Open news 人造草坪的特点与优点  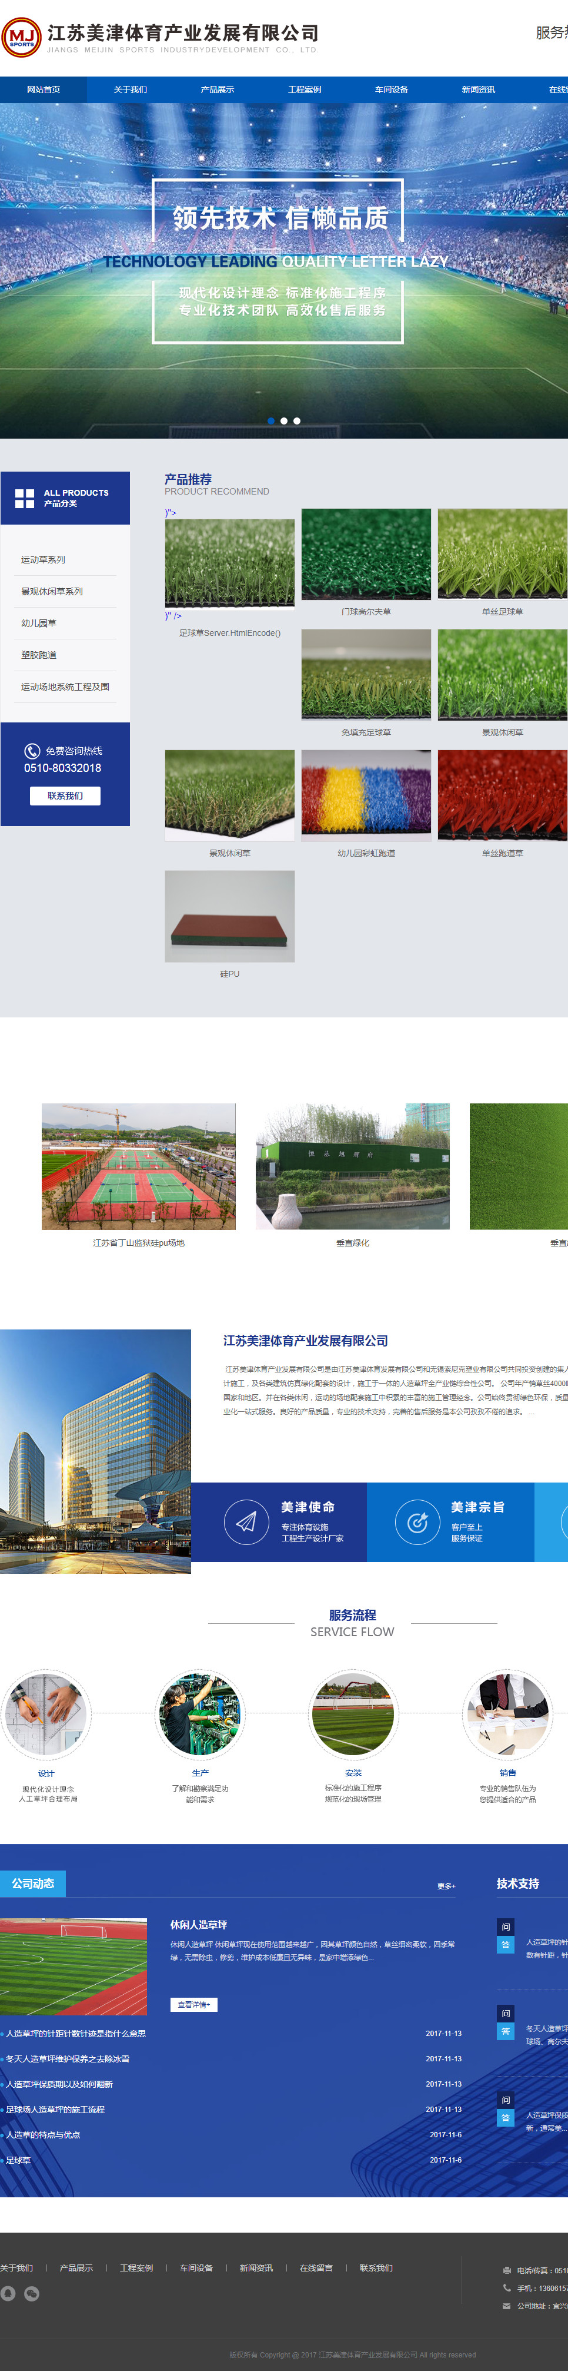43,2134
